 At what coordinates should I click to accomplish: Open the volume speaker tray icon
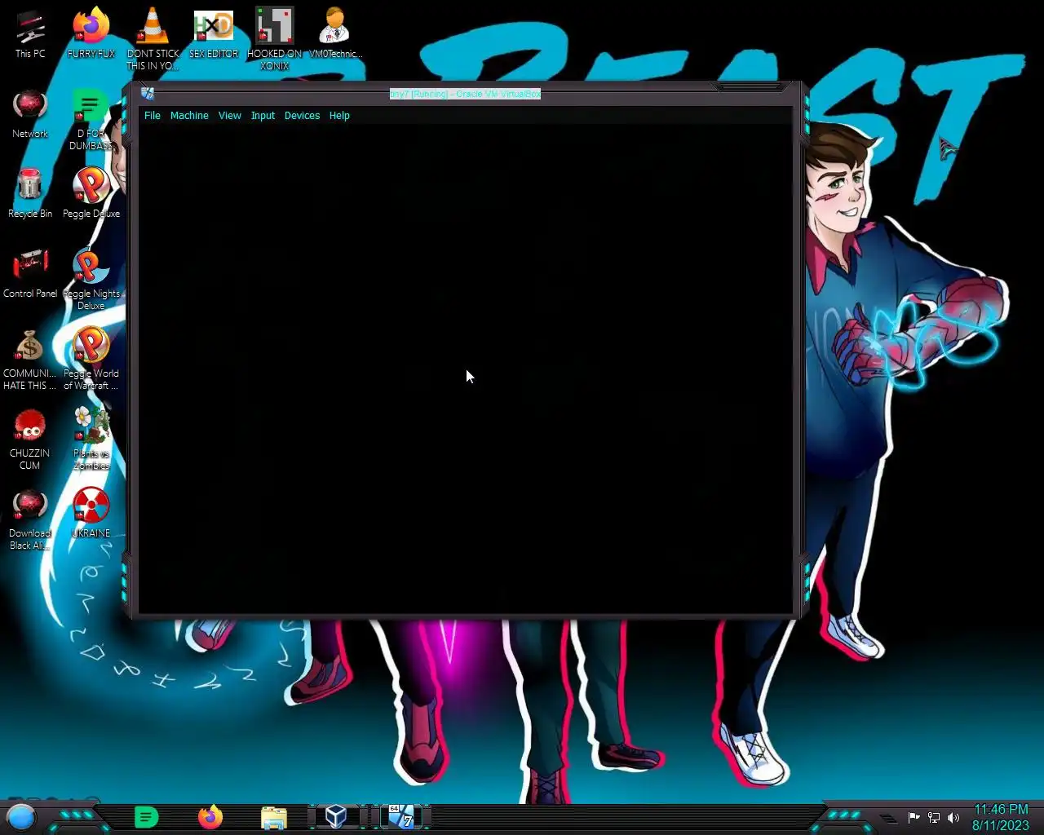(x=953, y=818)
